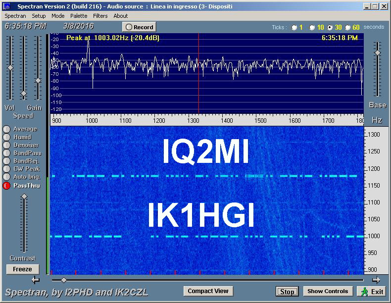The width and height of the screenshot is (391, 303).
Task: Open the Palette menu
Action: (x=79, y=16)
